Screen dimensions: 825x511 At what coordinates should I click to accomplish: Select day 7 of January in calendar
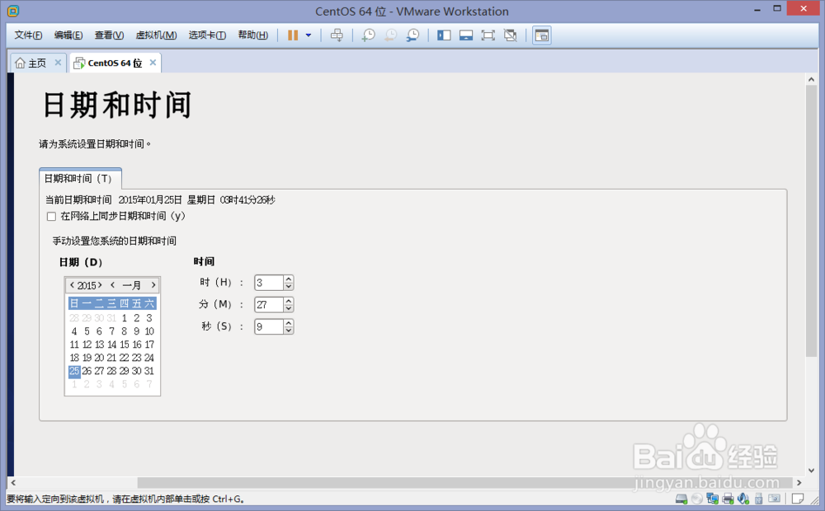point(111,331)
